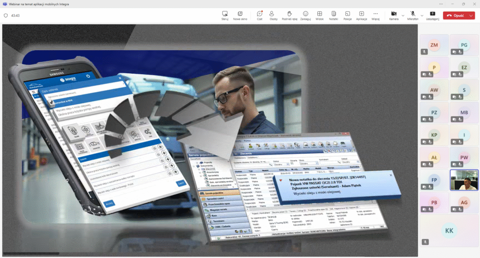Expand the Kamera options arrow
Image resolution: width=480 pixels, height=258 pixels.
pyautogui.click(x=403, y=15)
